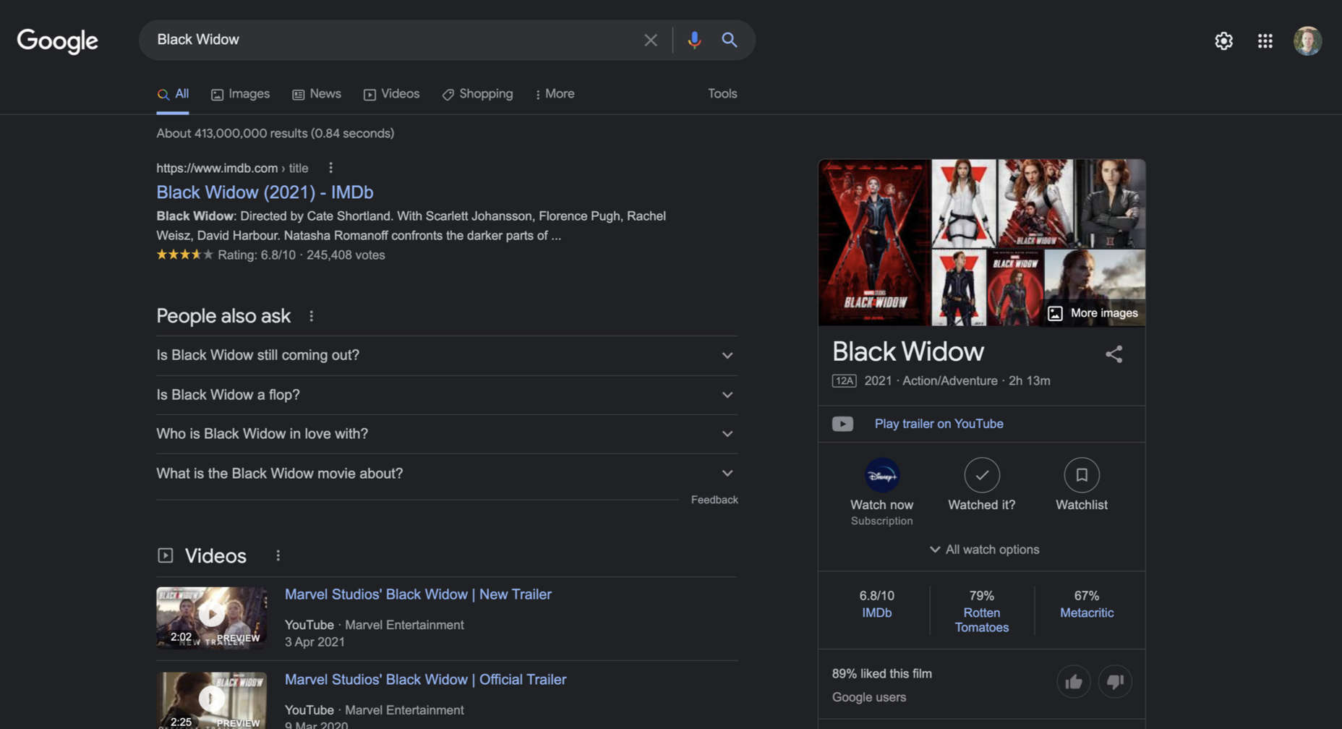The image size is (1342, 729).
Task: Expand 'Who is Black Widow in love with?'
Action: pos(447,434)
